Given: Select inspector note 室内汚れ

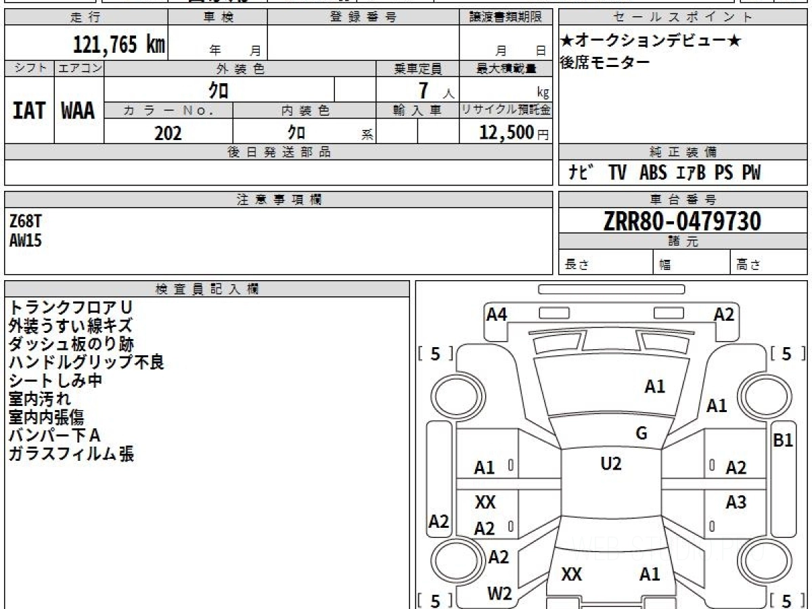Looking at the screenshot, I should pyautogui.click(x=40, y=399).
